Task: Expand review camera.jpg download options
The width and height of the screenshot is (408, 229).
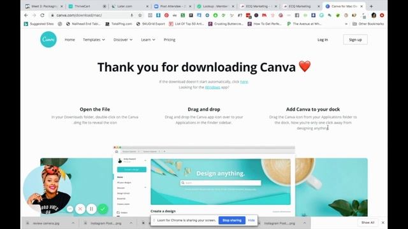Action: click(x=73, y=223)
